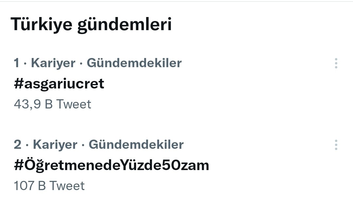Screen dimensions: 353x213
Task: Open the #asgariucret hashtag
Action: (59, 84)
